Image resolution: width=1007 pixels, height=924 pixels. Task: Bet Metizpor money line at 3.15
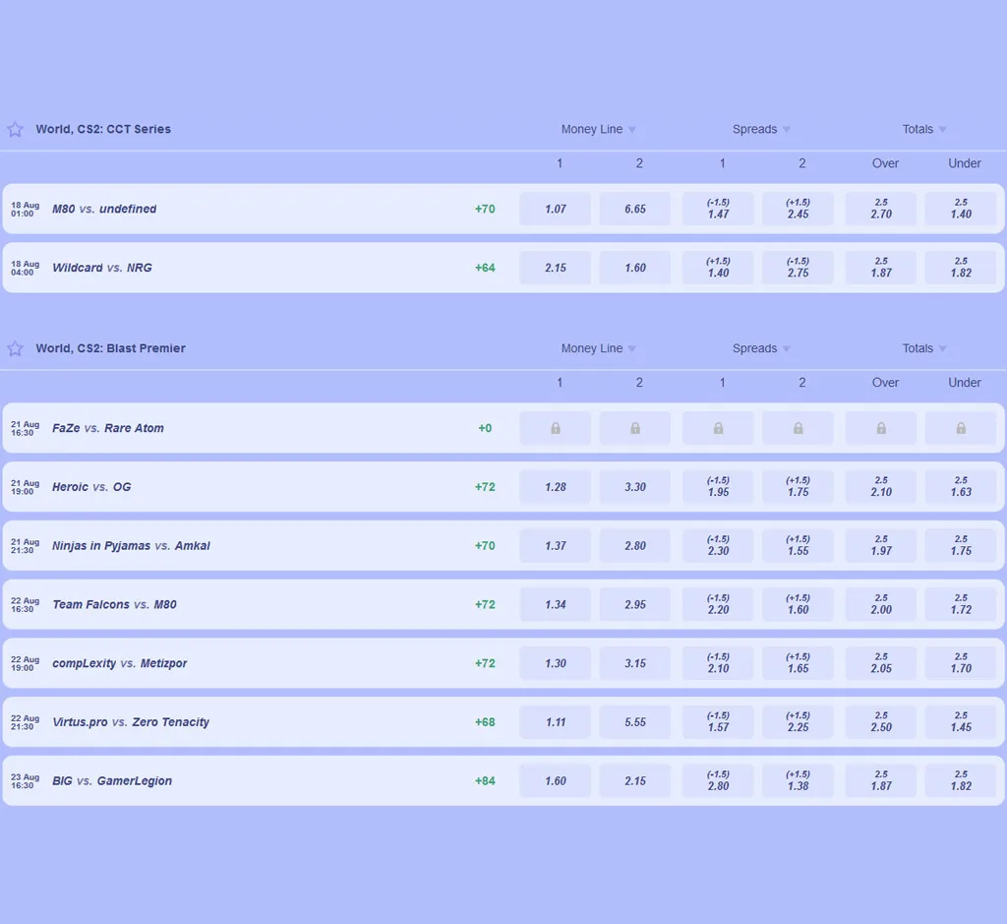[635, 663]
